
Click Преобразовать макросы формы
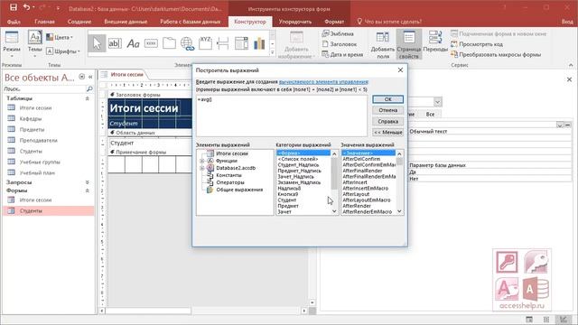pyautogui.click(x=496, y=54)
